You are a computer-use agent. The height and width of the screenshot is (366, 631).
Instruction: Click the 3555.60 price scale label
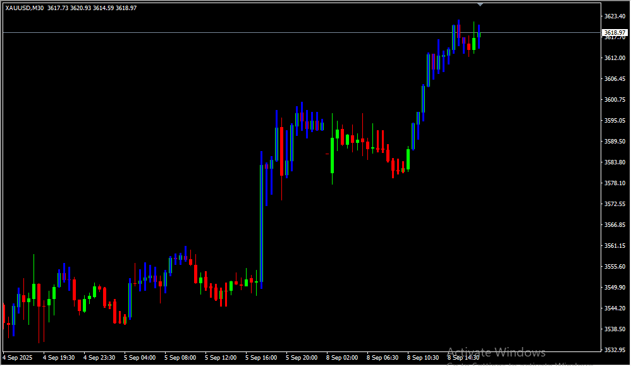[615, 267]
